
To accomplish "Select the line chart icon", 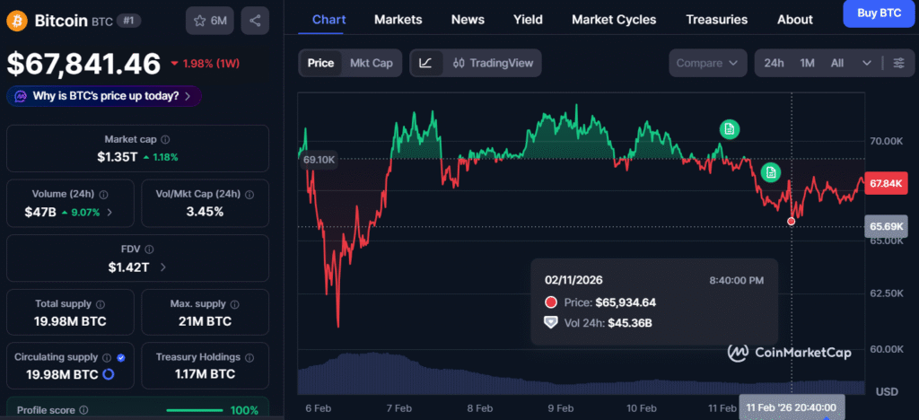I will (425, 63).
